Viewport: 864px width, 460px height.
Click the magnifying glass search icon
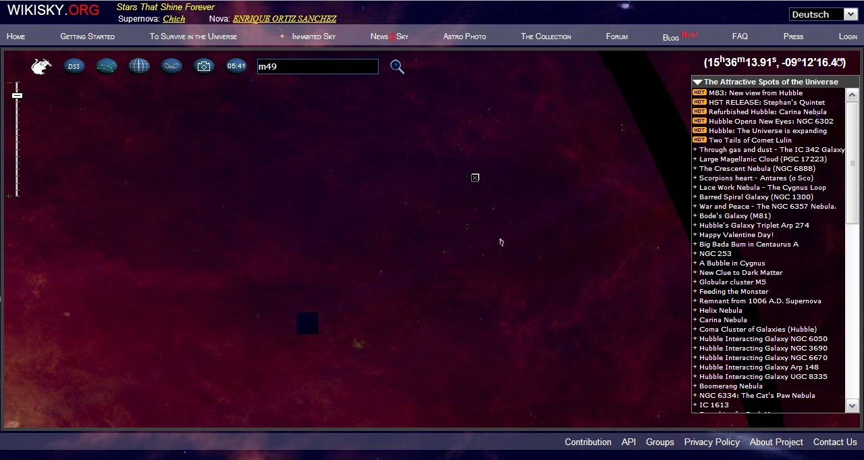[x=397, y=66]
